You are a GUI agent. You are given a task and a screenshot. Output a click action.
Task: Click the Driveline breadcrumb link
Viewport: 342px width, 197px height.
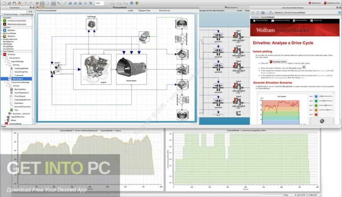[255, 17]
